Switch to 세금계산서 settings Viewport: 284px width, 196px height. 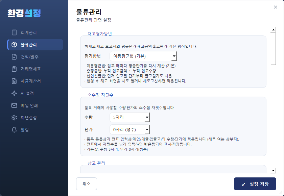tap(35, 81)
